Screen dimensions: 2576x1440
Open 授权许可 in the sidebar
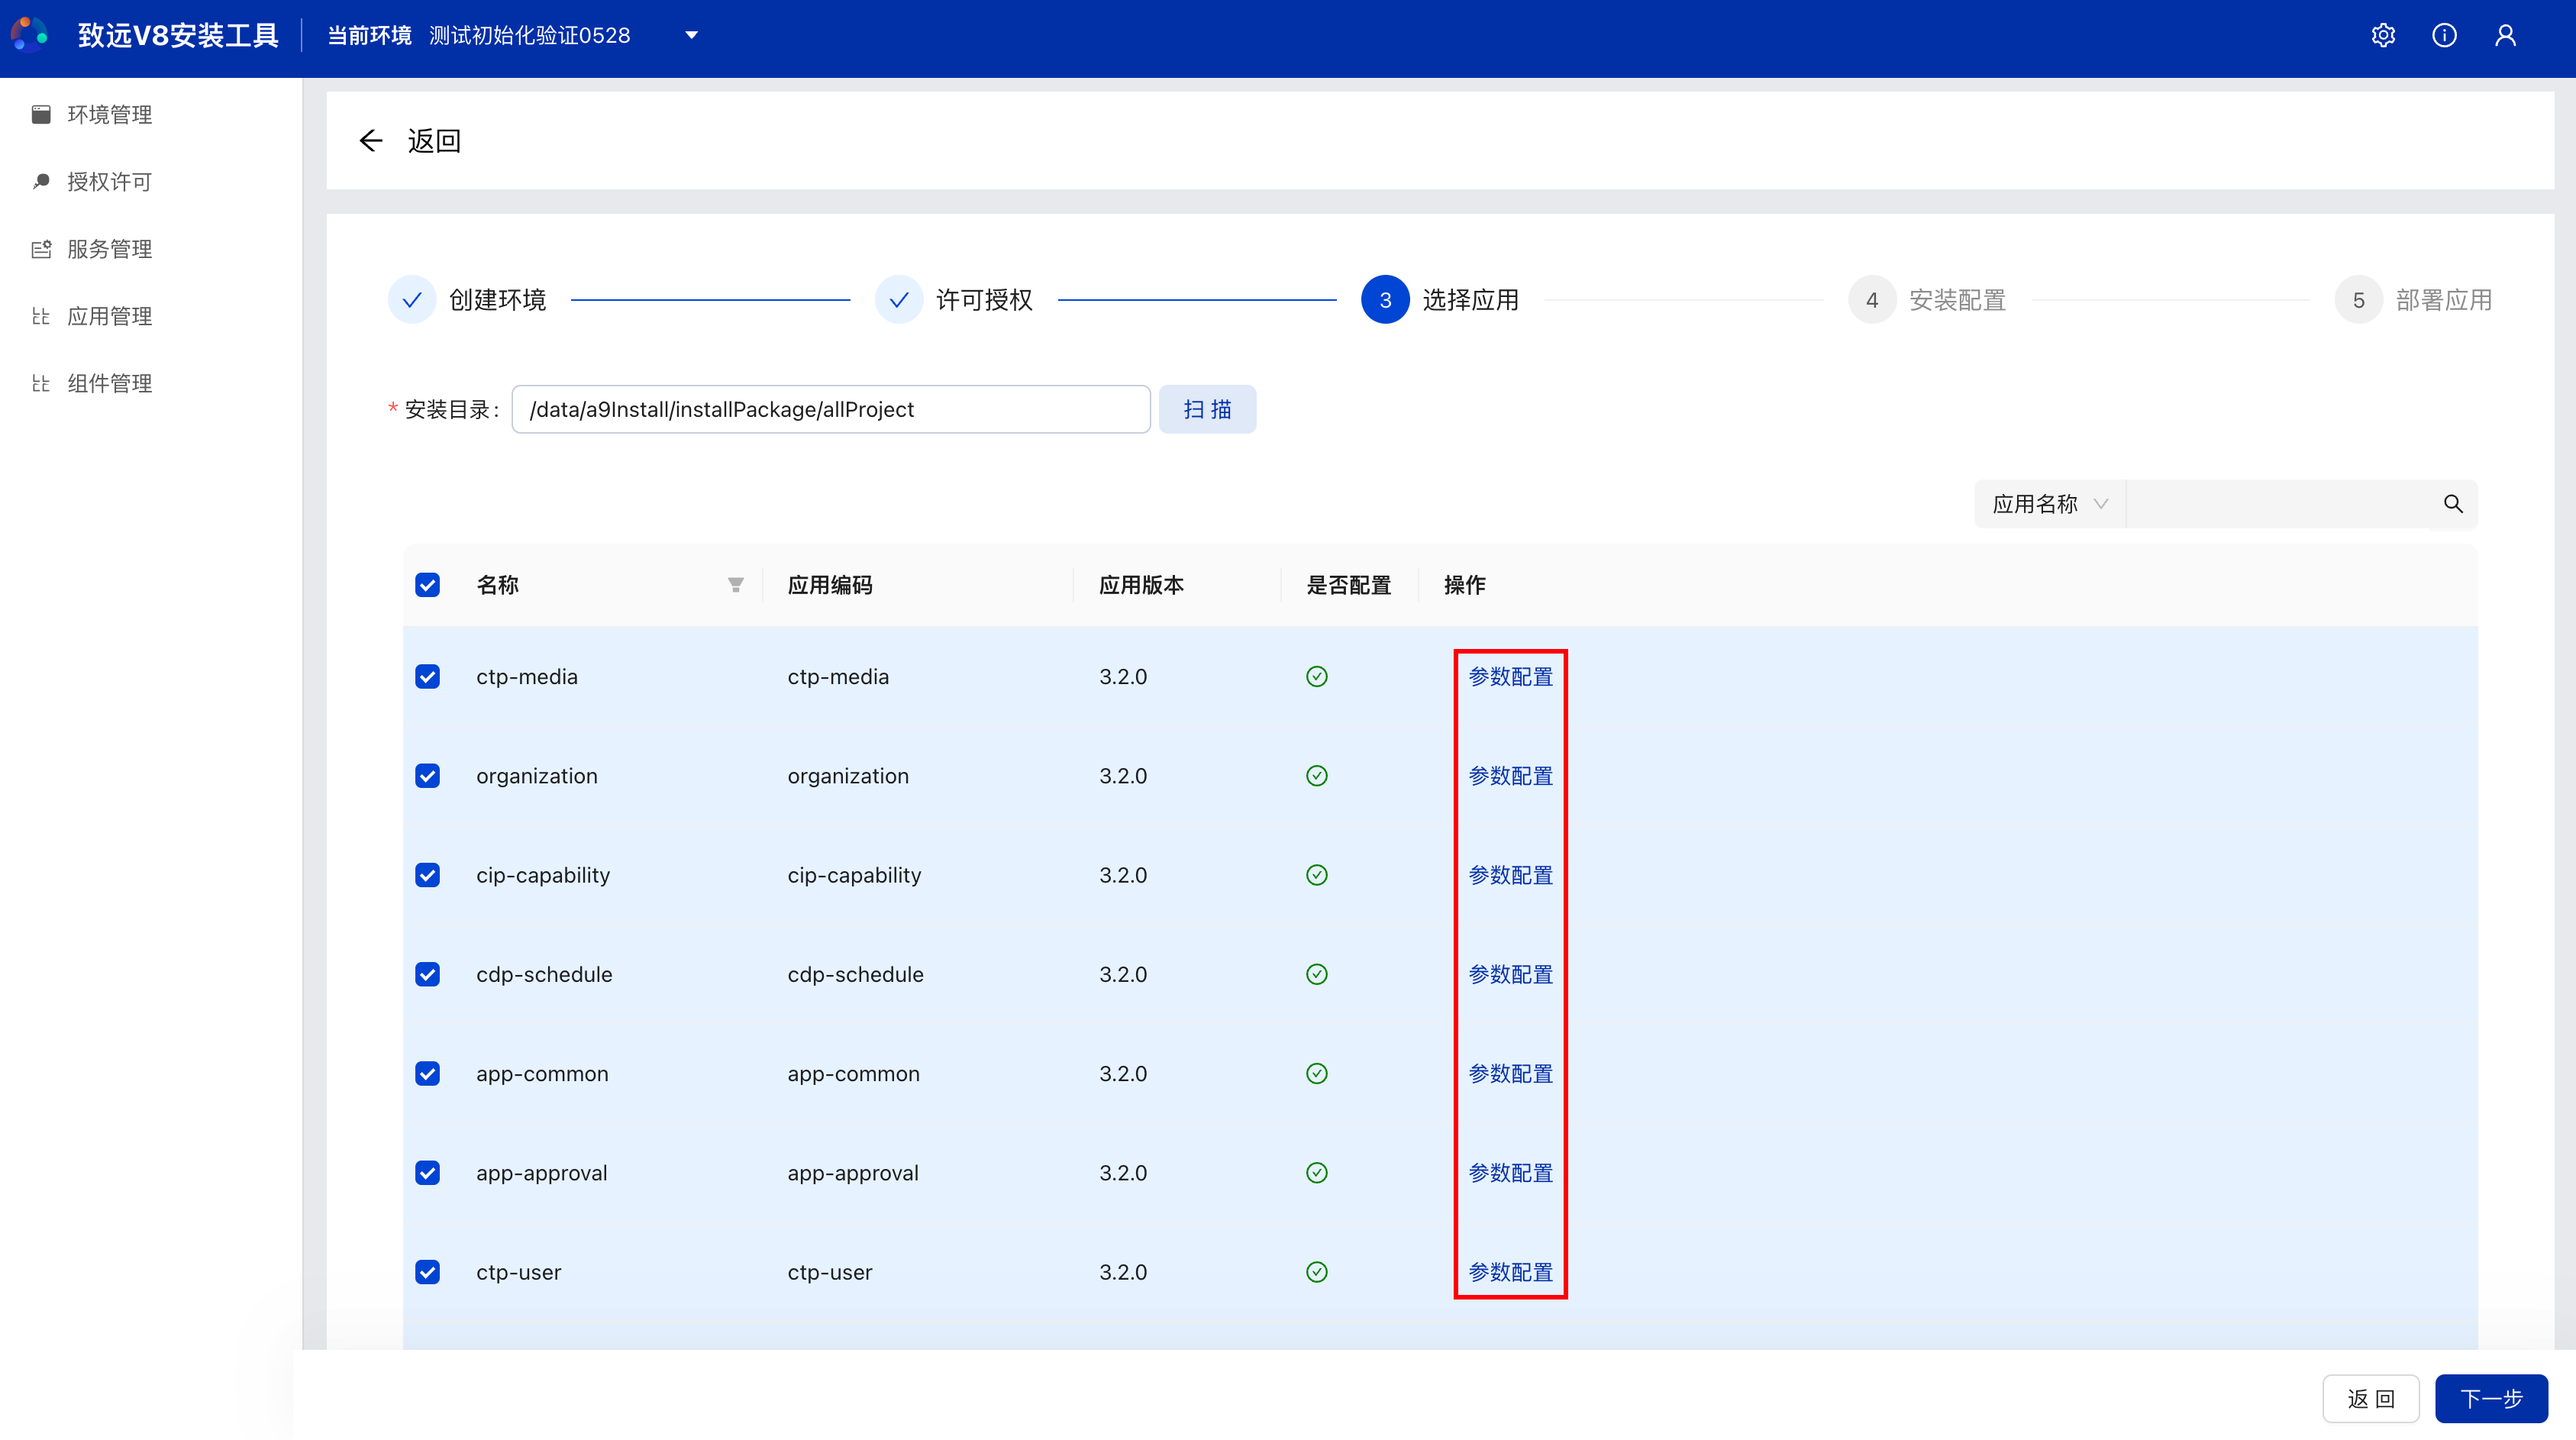coord(110,181)
